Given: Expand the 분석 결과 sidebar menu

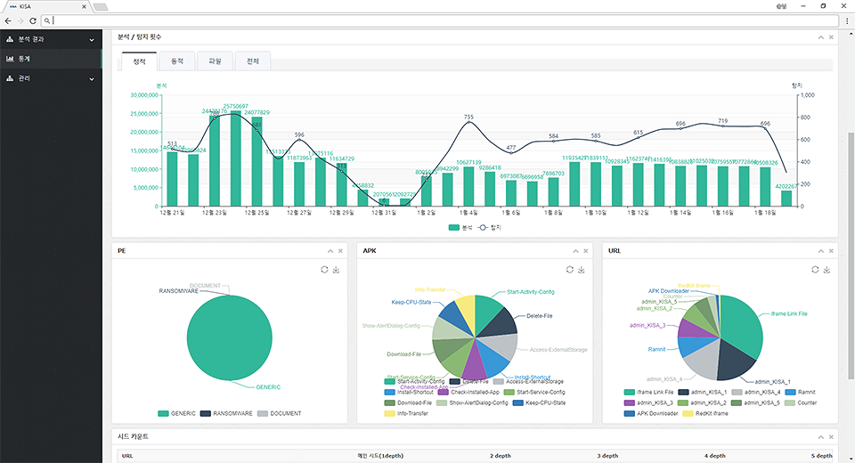Looking at the screenshot, I should [51, 40].
